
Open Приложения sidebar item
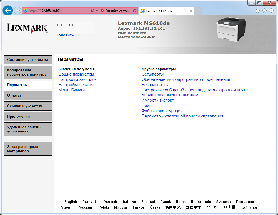(28, 117)
